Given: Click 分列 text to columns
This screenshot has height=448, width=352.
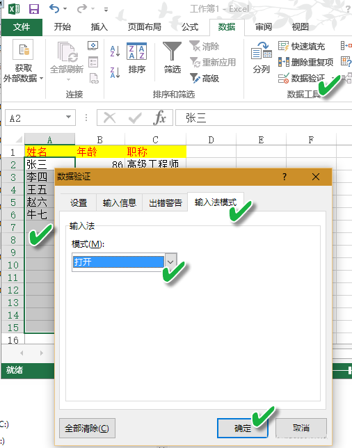Looking at the screenshot, I should click(x=261, y=58).
